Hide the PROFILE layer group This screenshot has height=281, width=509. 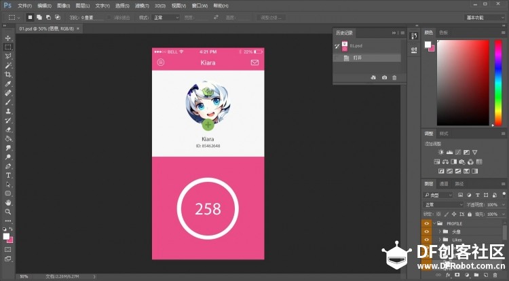click(x=427, y=223)
